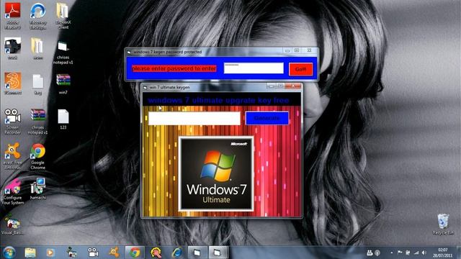Minimize the password protected keygen window
The height and width of the screenshot is (259, 461).
click(287, 50)
